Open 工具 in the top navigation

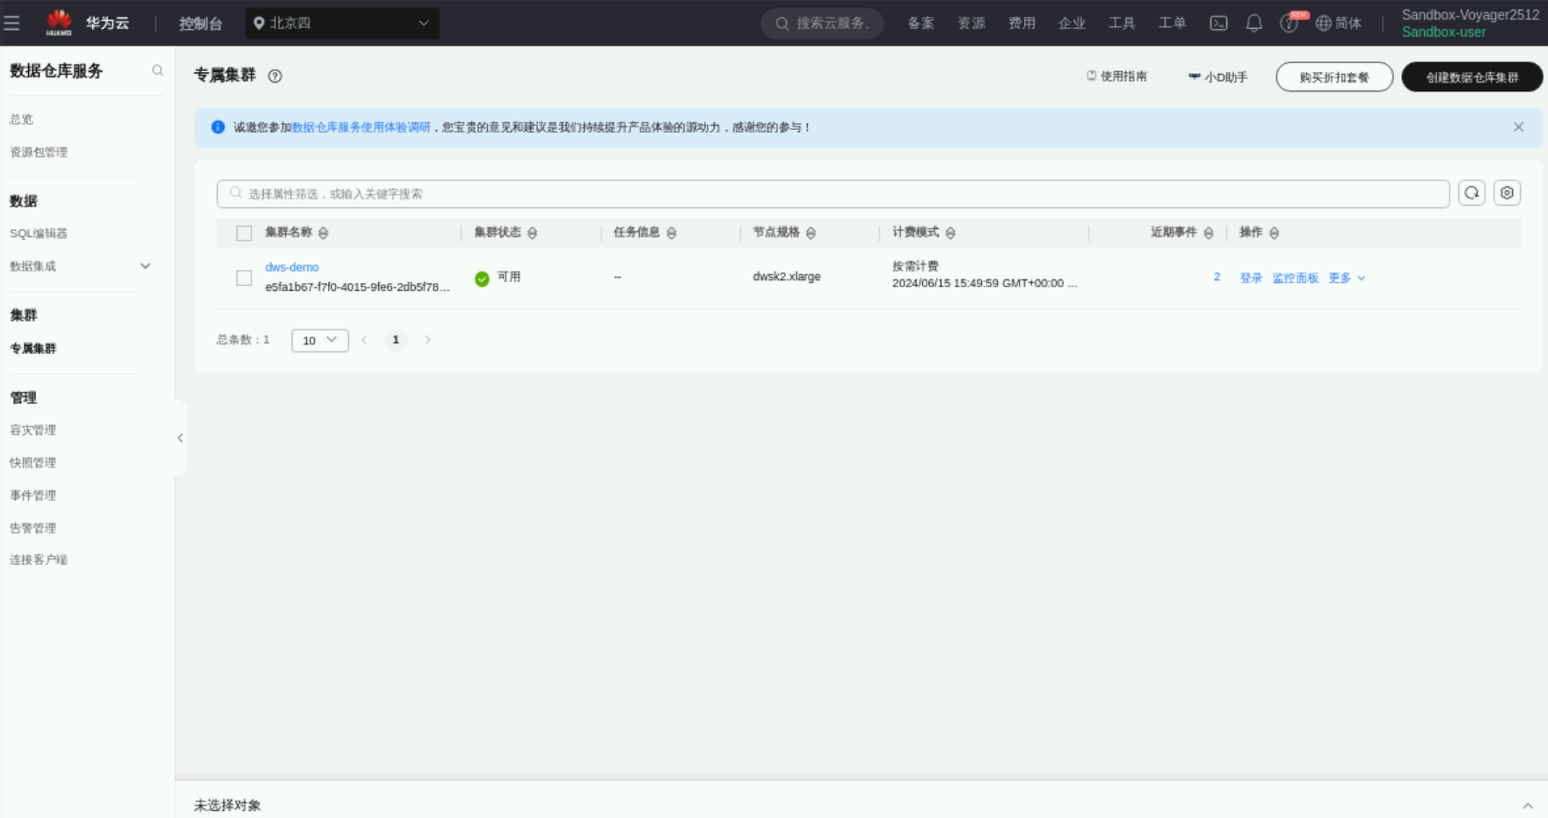1122,24
